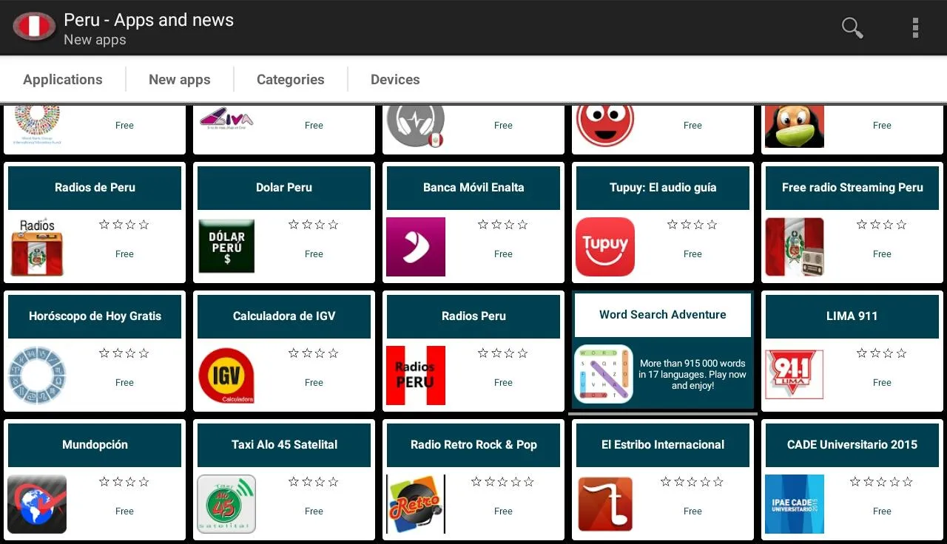Select the Dolar Peru title bar

tap(284, 188)
